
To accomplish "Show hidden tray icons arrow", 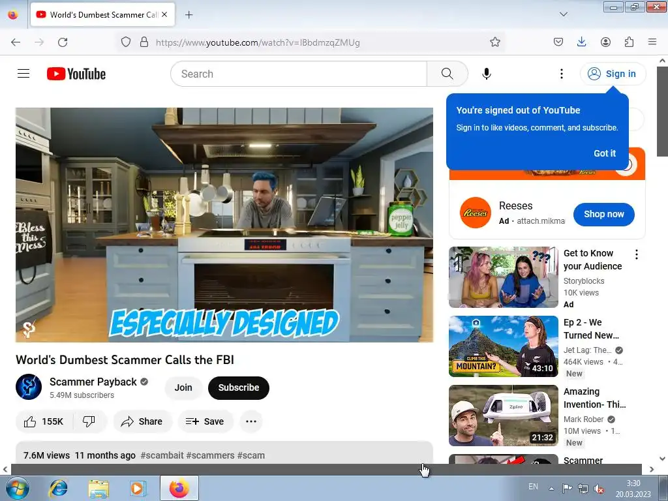I will [x=551, y=489].
